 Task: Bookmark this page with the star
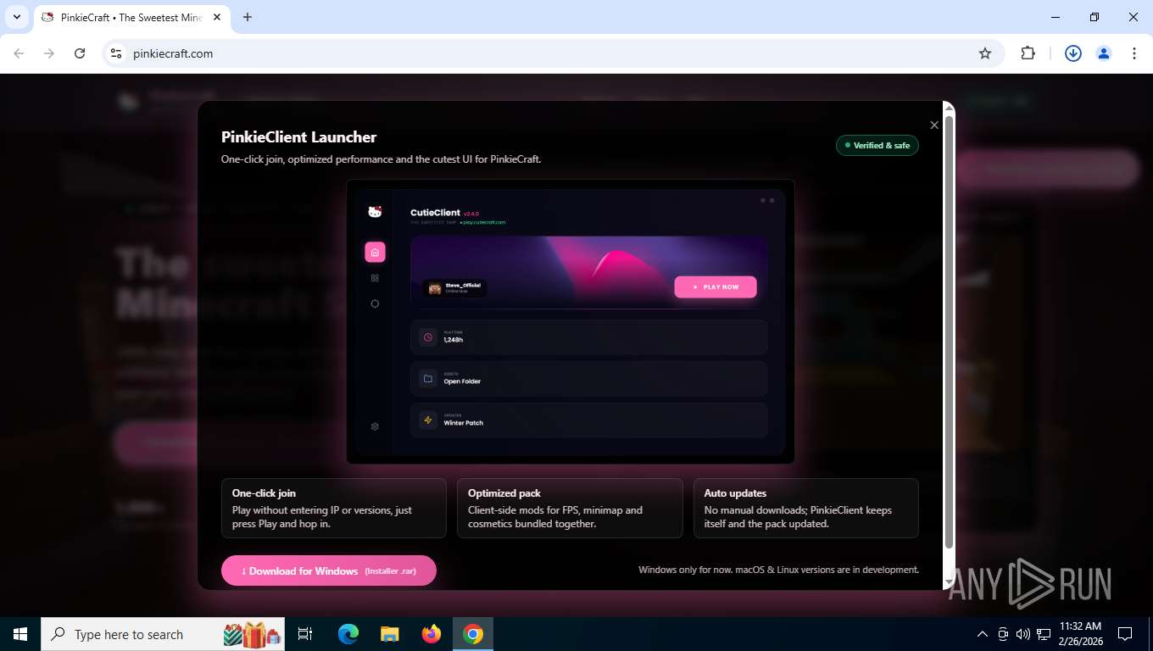[x=985, y=53]
